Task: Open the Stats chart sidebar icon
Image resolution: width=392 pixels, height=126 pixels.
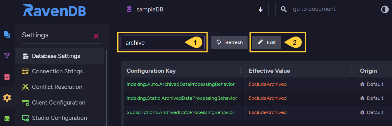Action: click(x=7, y=118)
